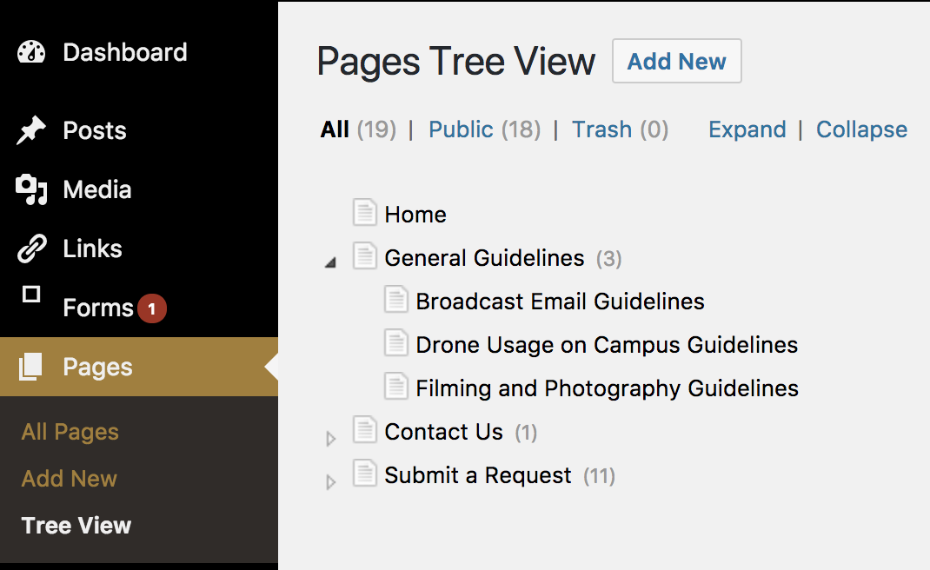Click the Posts pushpin icon
The height and width of the screenshot is (570, 930).
30,130
